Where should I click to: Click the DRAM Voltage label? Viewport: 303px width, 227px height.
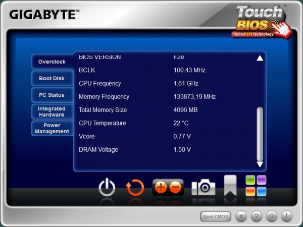pyautogui.click(x=98, y=150)
